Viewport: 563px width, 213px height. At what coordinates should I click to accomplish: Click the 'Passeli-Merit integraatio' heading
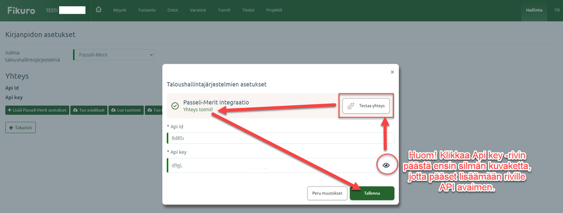pyautogui.click(x=216, y=102)
